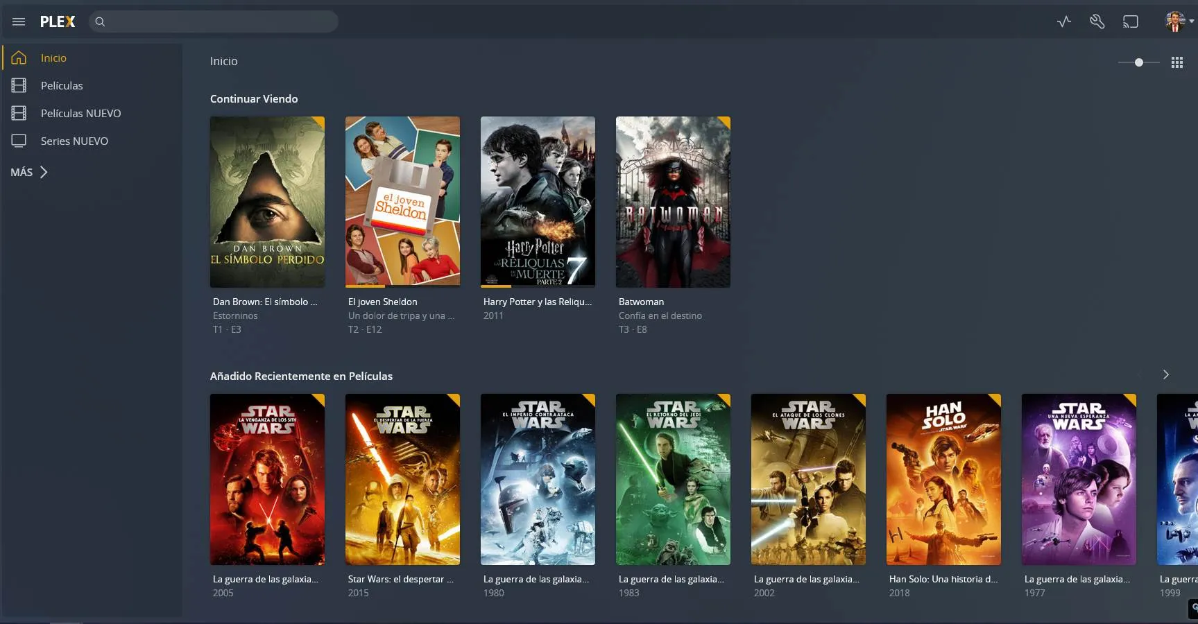Open the Batwoman poster
Viewport: 1198px width, 624px height.
[x=673, y=202]
